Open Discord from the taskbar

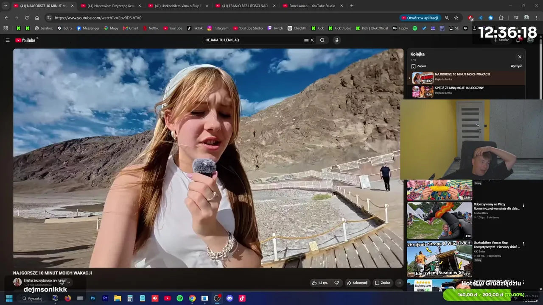tap(230, 298)
